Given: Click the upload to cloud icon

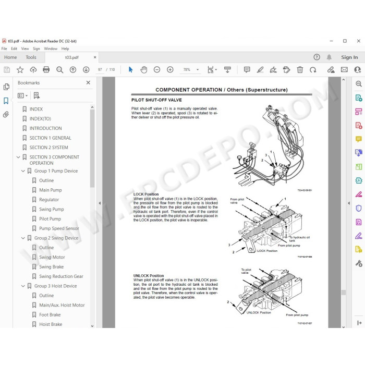Looking at the screenshot, I should click(x=33, y=69).
